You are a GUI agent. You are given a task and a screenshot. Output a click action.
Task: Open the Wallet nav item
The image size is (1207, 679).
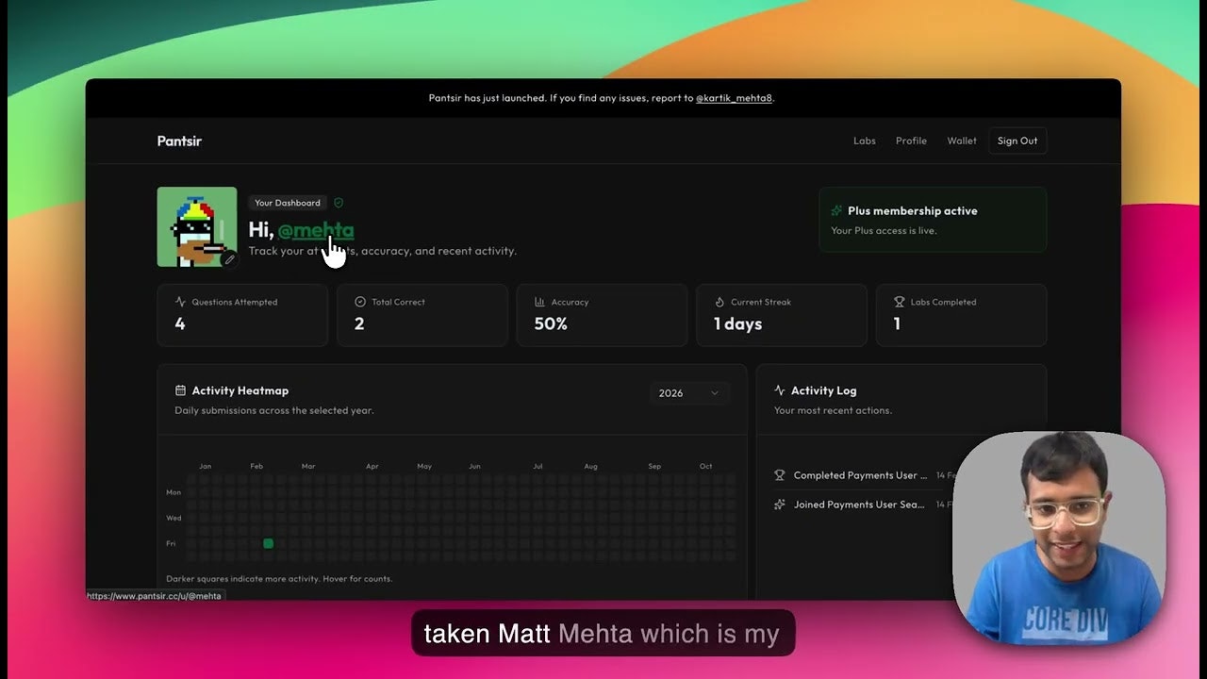(x=962, y=141)
